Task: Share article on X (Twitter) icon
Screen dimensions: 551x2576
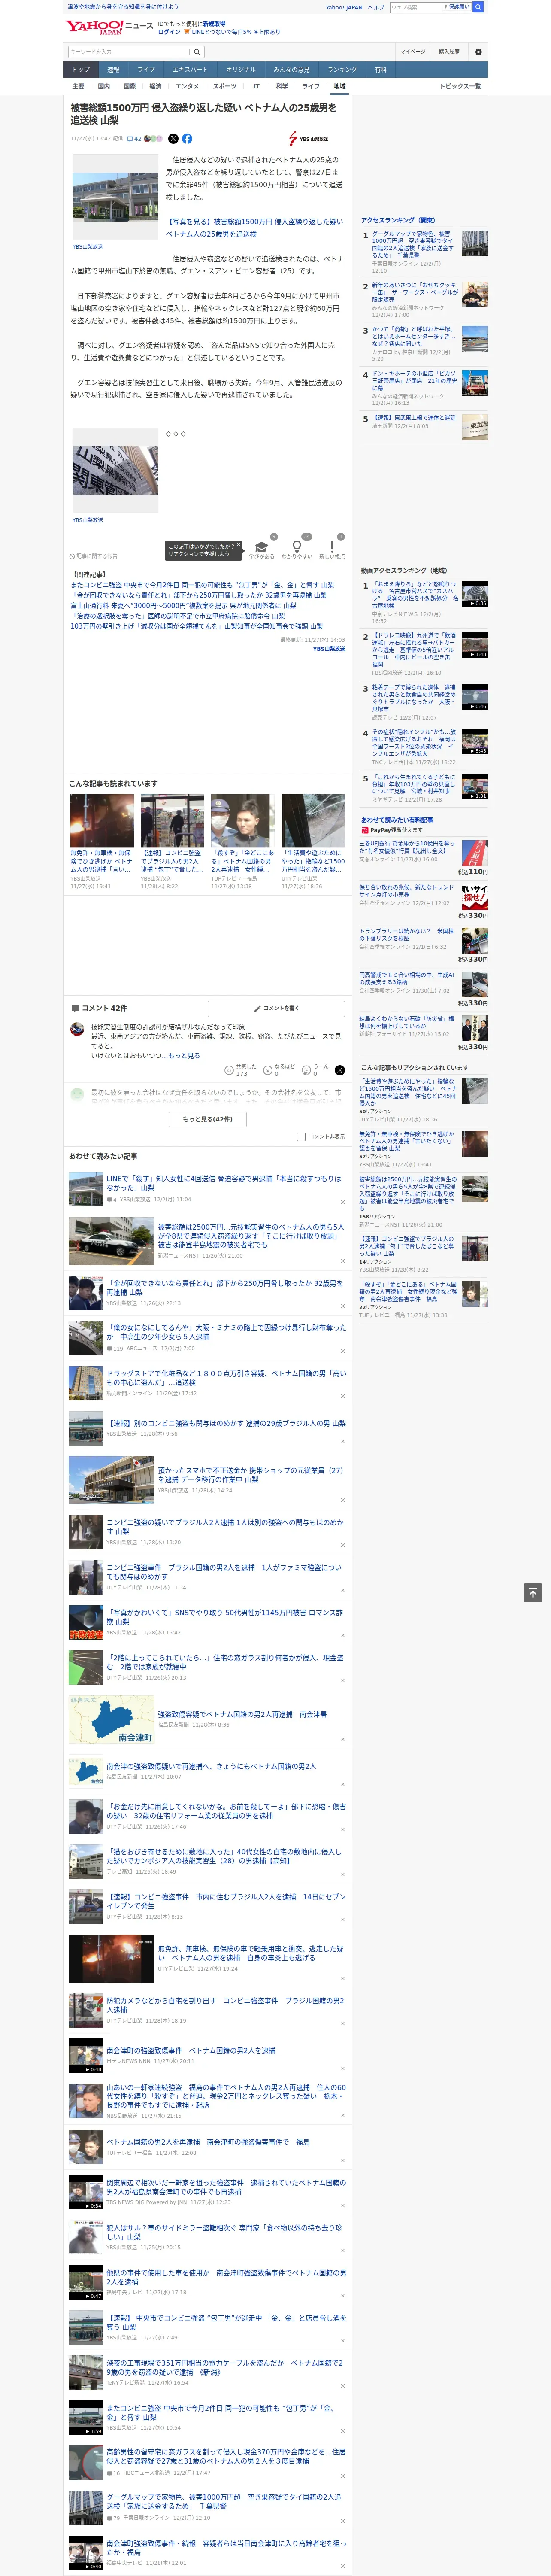Action: click(173, 139)
